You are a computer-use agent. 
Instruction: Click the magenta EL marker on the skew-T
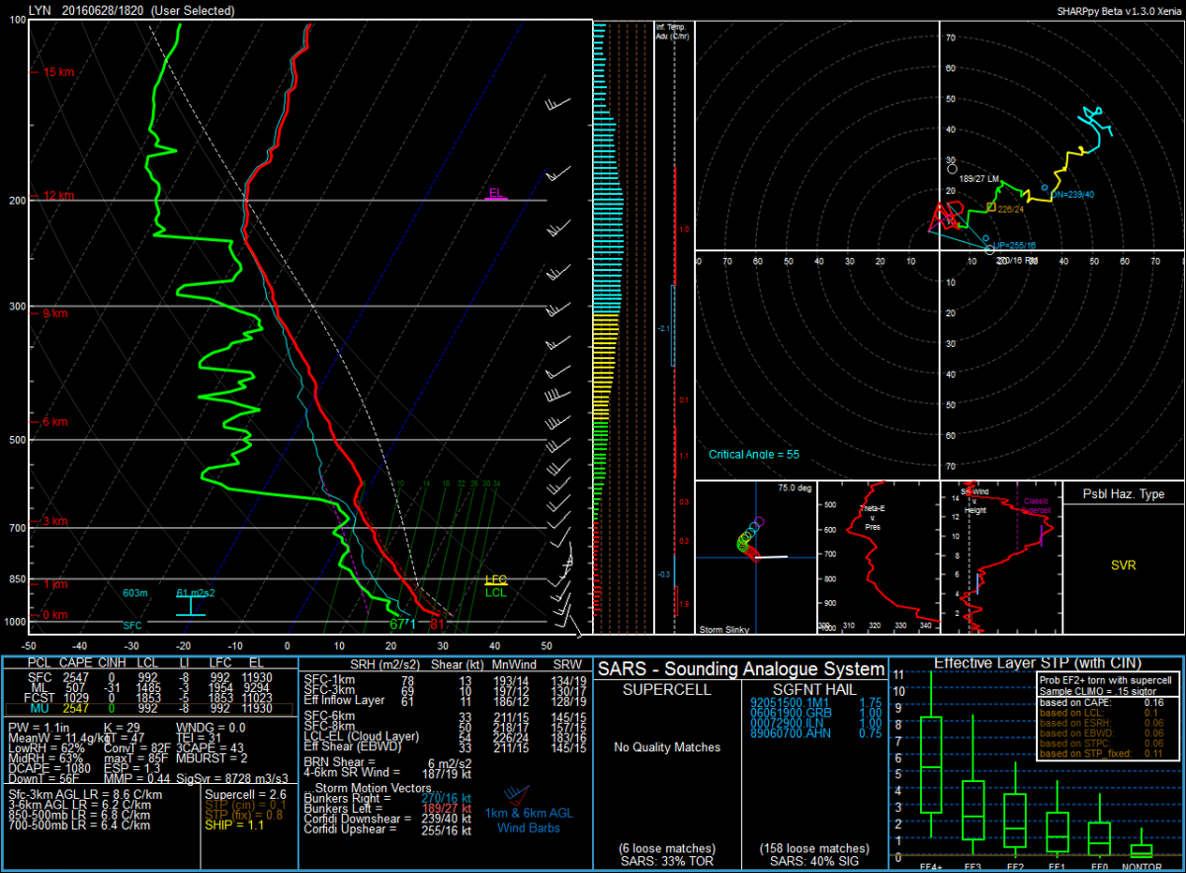pos(496,193)
